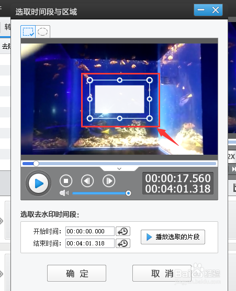
Task: Confirm with the 确定 button
Action: [x=77, y=273]
